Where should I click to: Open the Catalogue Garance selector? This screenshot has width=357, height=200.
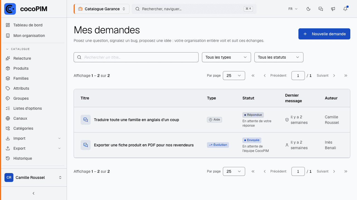coord(102,9)
